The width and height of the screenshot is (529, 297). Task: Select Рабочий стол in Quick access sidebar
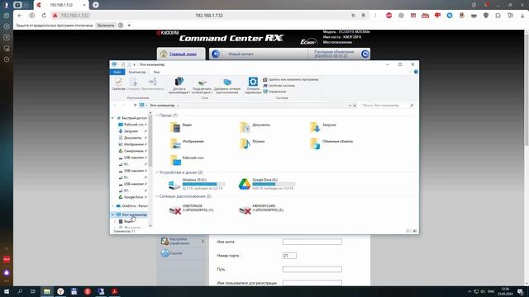(132, 125)
